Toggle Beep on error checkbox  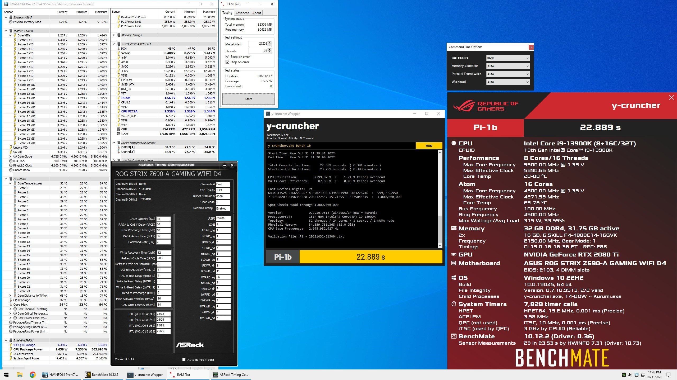point(227,57)
